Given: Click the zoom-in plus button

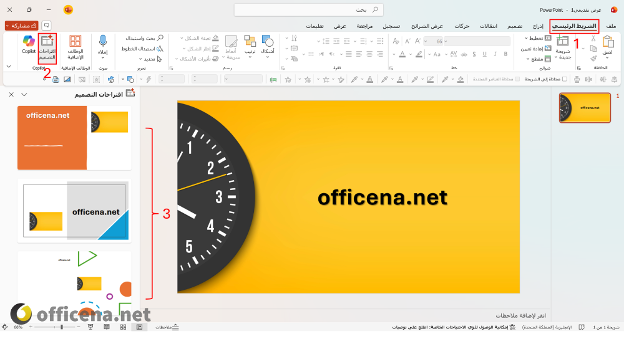Looking at the screenshot, I should pyautogui.click(x=31, y=327).
